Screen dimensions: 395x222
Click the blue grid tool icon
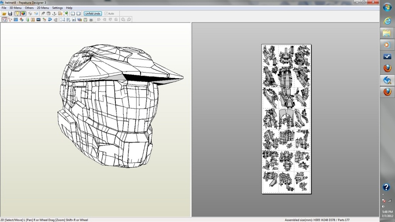(16, 19)
